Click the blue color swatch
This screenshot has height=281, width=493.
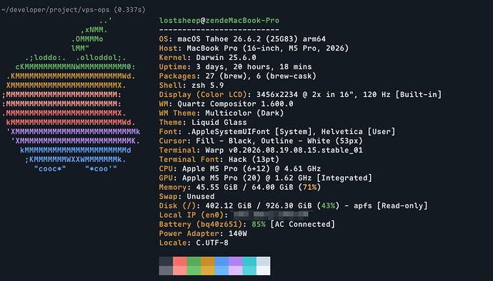(x=221, y=266)
